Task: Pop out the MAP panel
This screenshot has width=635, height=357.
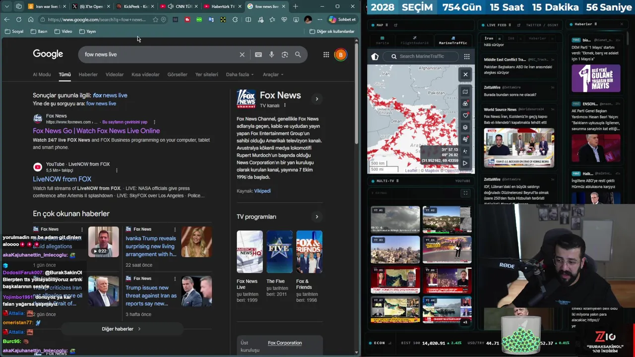Action: 395,25
